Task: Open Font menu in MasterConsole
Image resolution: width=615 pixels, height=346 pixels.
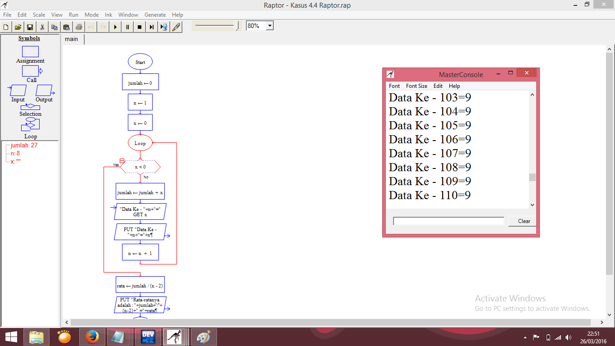Action: pyautogui.click(x=394, y=86)
